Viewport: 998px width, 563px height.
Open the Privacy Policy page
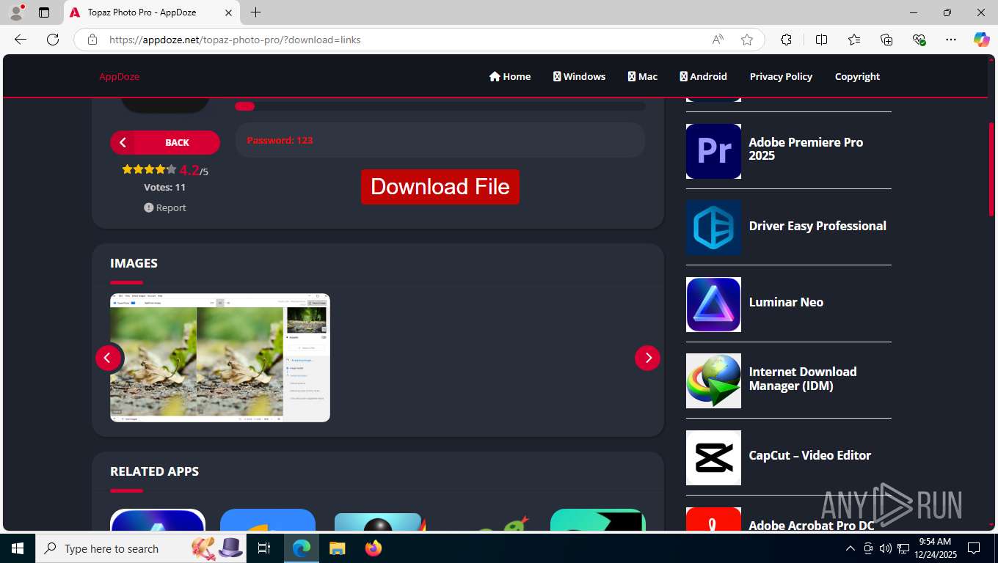(x=781, y=76)
